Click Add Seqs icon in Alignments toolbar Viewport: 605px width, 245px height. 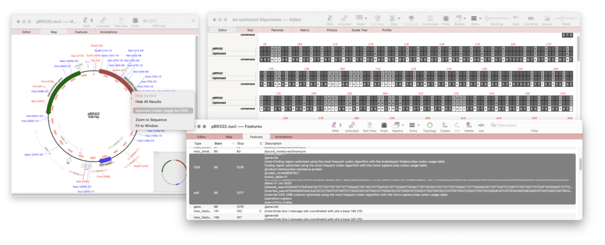pyautogui.click(x=376, y=18)
